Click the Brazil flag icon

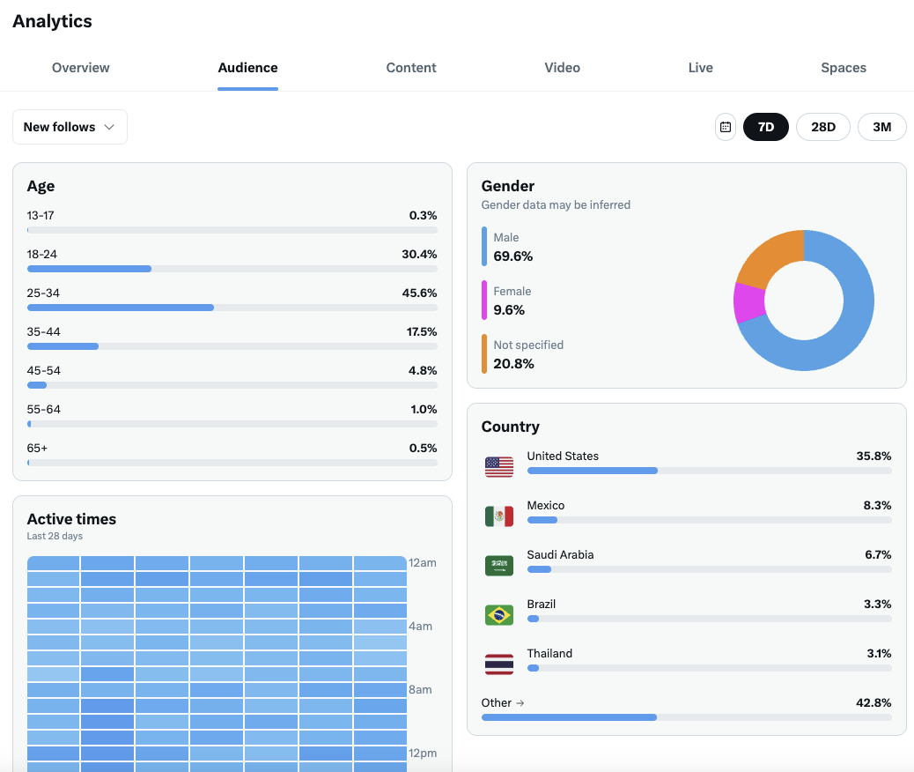499,615
